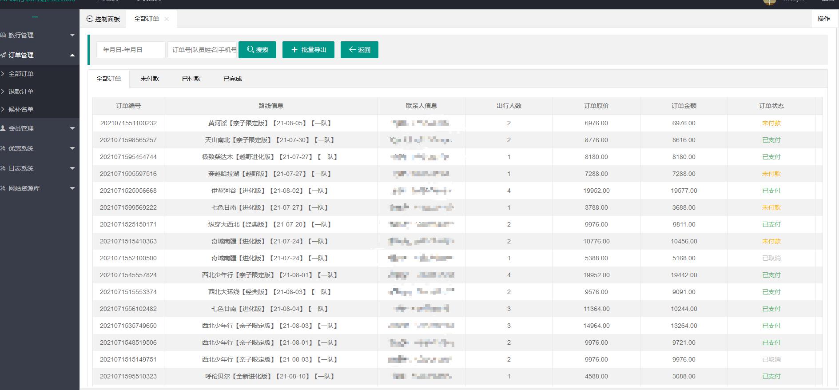Click the 路线信息 column header
Image resolution: width=839 pixels, height=390 pixels.
(271, 106)
